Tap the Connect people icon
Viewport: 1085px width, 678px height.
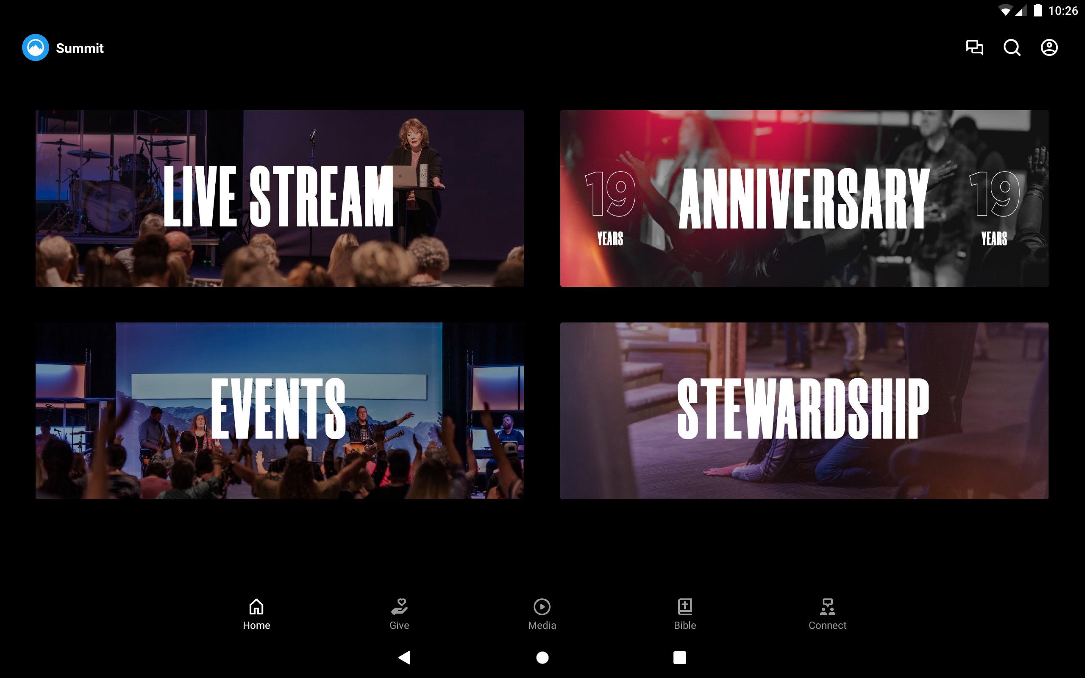click(x=827, y=606)
